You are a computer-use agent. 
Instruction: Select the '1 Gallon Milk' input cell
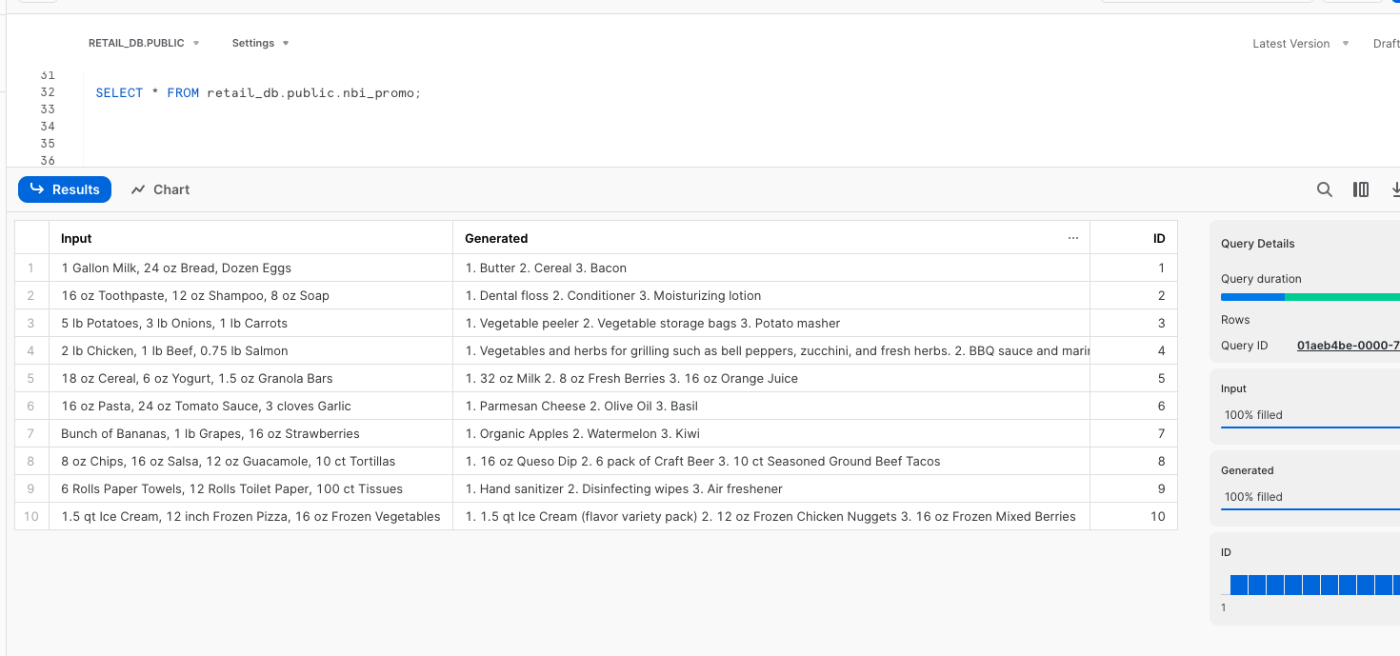click(176, 268)
